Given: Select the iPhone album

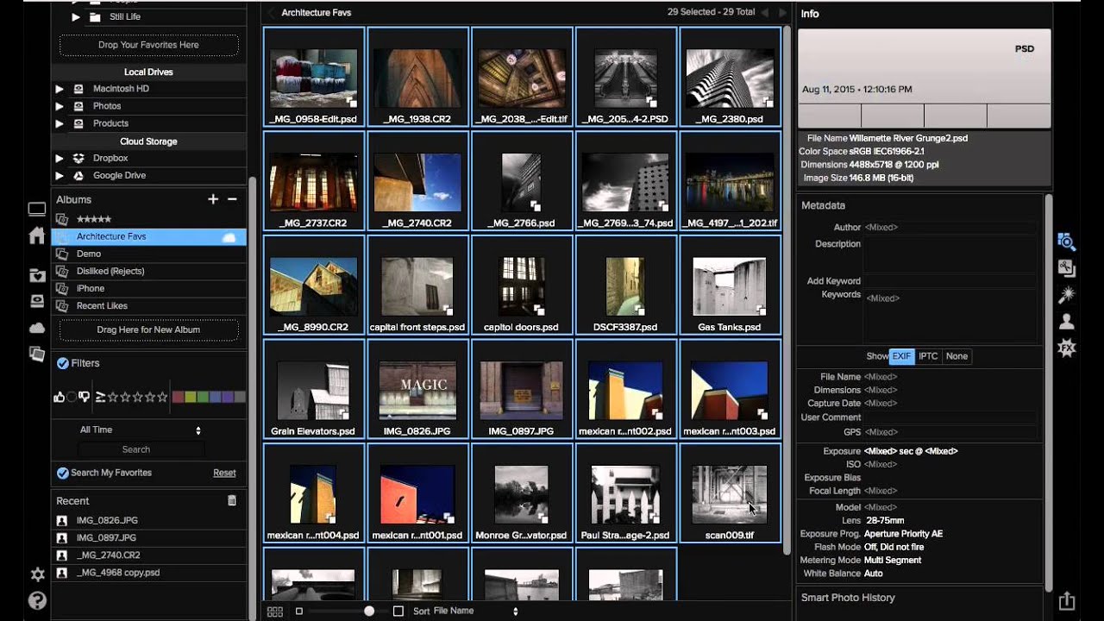Looking at the screenshot, I should coord(148,288).
